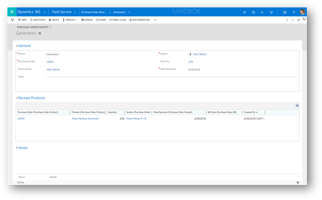Click the Name field value Generators

(x=53, y=54)
